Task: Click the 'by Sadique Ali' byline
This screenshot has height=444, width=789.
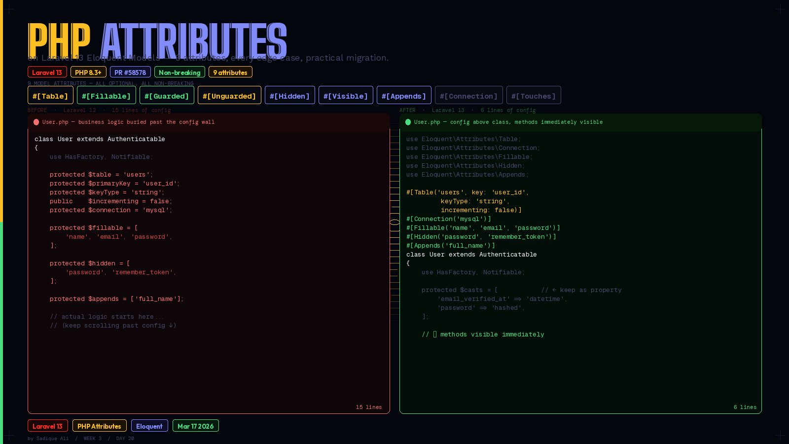Action: (48, 438)
